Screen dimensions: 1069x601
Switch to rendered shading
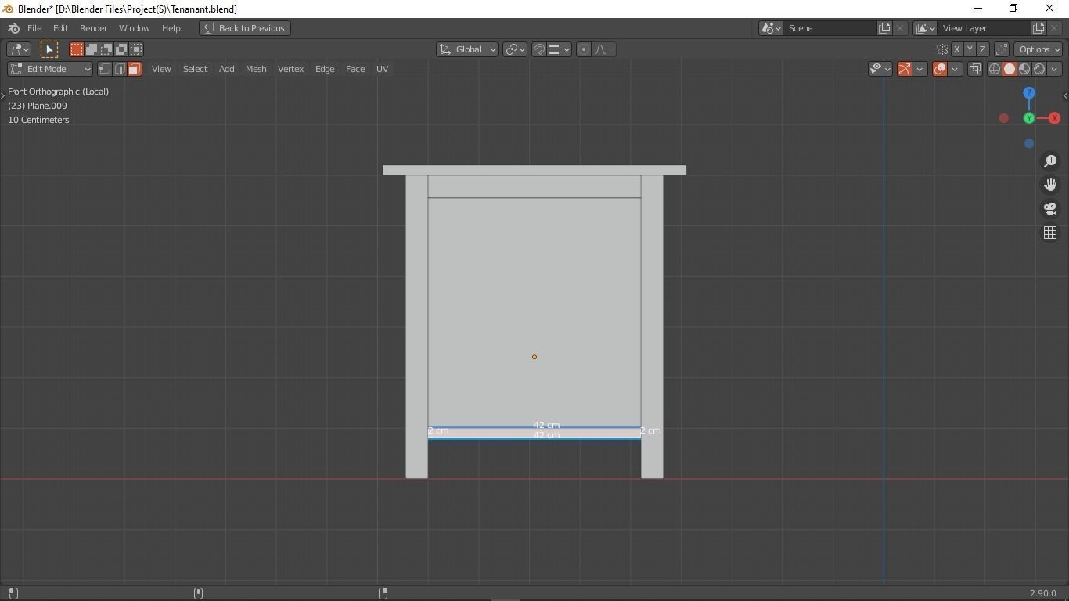click(1039, 69)
